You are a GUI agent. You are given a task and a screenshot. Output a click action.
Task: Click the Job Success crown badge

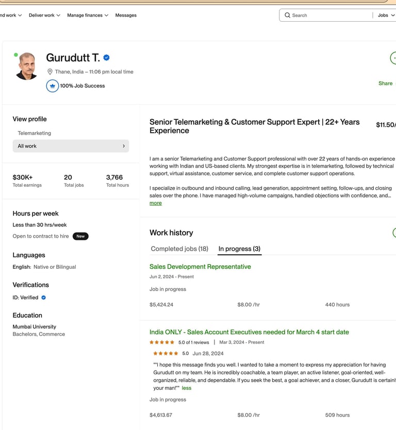[x=52, y=86]
